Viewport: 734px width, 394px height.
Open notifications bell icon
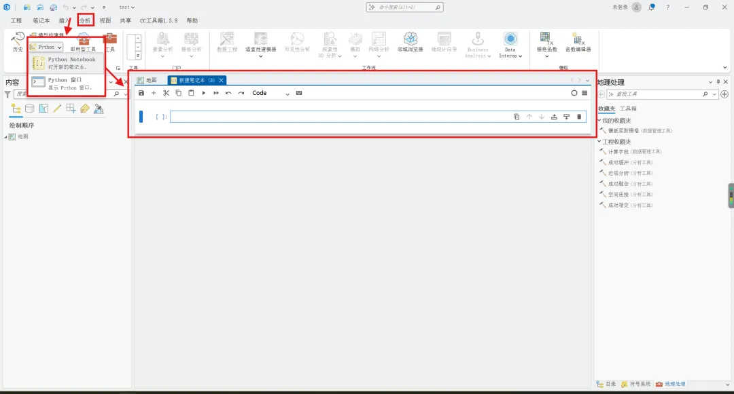point(652,7)
